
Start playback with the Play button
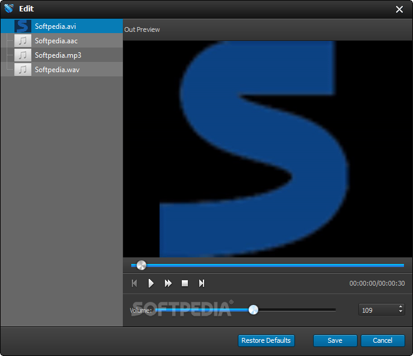[151, 283]
